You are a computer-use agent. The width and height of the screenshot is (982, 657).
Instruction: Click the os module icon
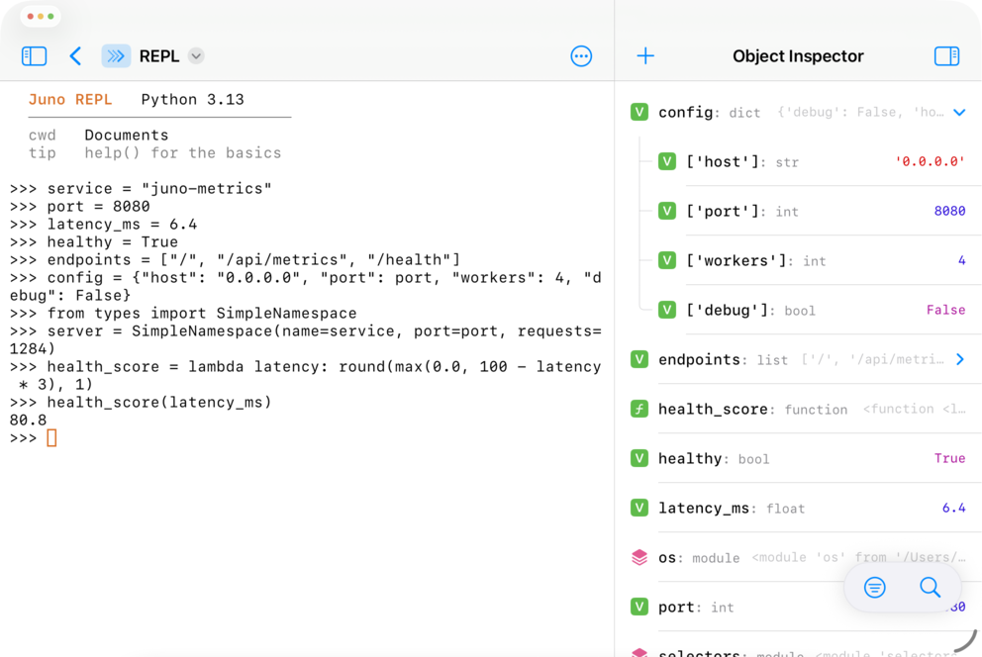pos(638,557)
